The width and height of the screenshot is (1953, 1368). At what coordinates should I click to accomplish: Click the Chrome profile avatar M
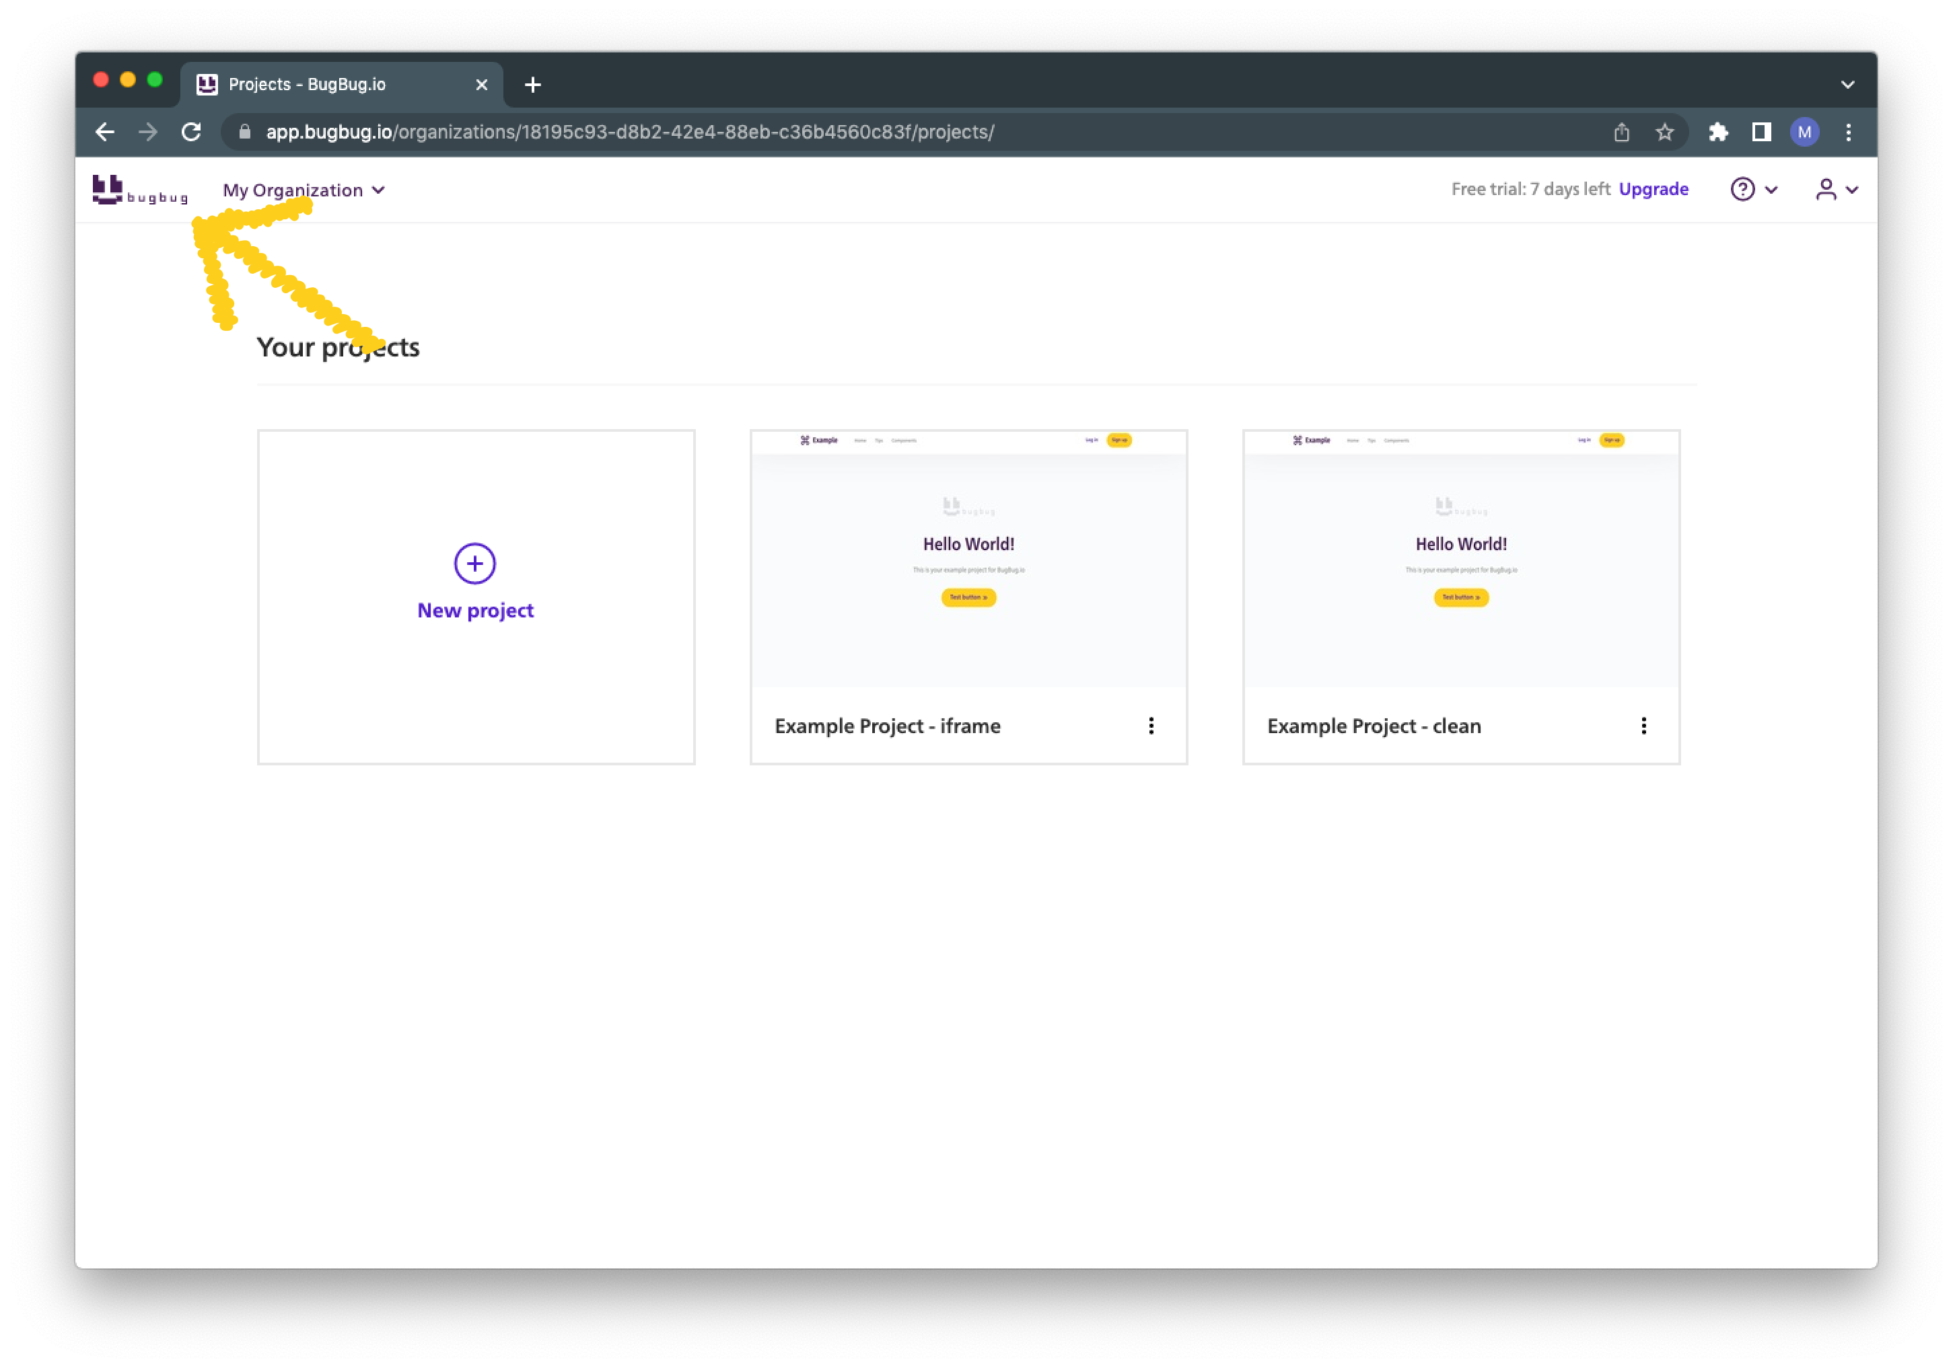click(x=1804, y=132)
